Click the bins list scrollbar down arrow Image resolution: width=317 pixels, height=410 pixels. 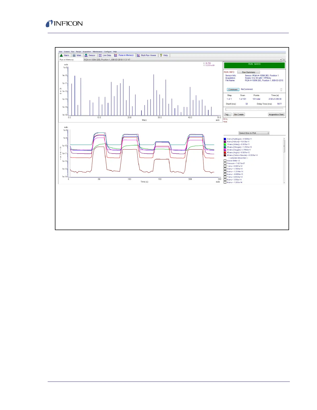tap(284, 182)
